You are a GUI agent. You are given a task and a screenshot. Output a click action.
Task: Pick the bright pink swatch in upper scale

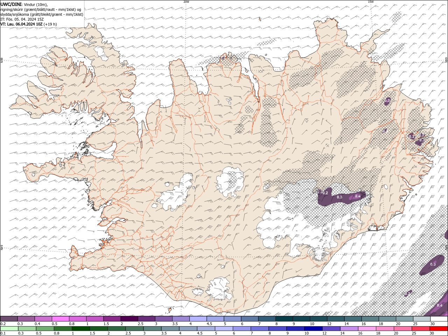click(x=60, y=319)
